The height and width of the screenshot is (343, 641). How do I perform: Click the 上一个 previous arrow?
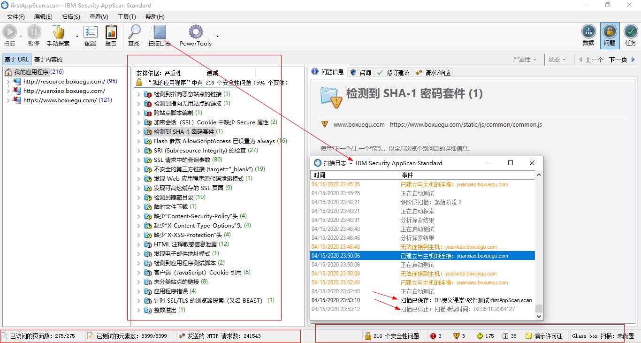580,60
